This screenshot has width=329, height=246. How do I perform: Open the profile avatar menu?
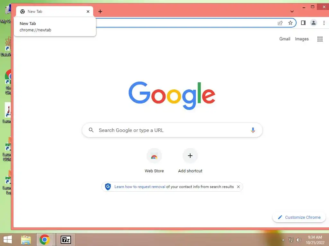tap(314, 23)
